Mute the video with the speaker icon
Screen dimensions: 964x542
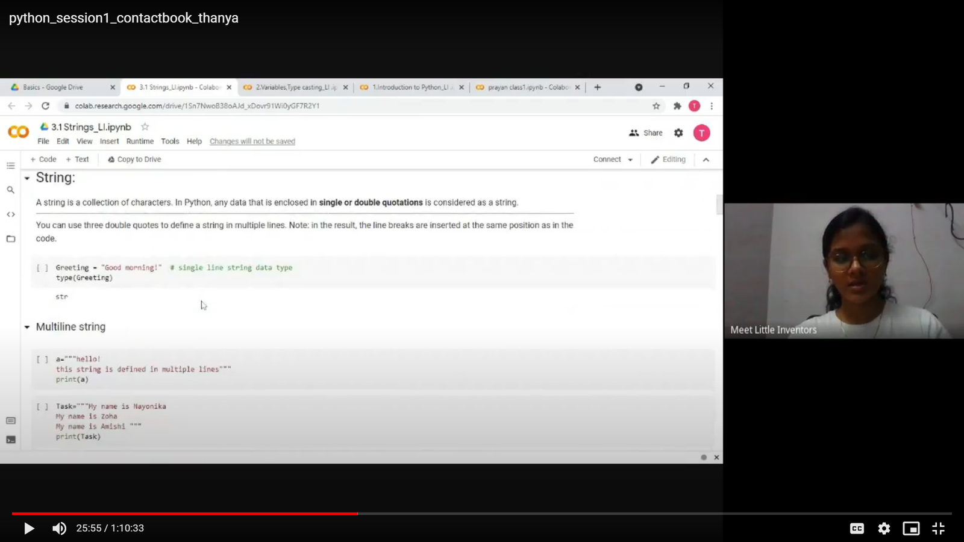tap(59, 528)
